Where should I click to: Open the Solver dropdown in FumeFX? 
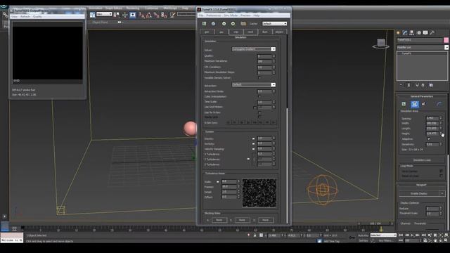(x=254, y=49)
